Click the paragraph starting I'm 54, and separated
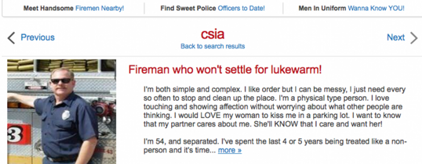This screenshot has width=422, height=164. pyautogui.click(x=275, y=146)
